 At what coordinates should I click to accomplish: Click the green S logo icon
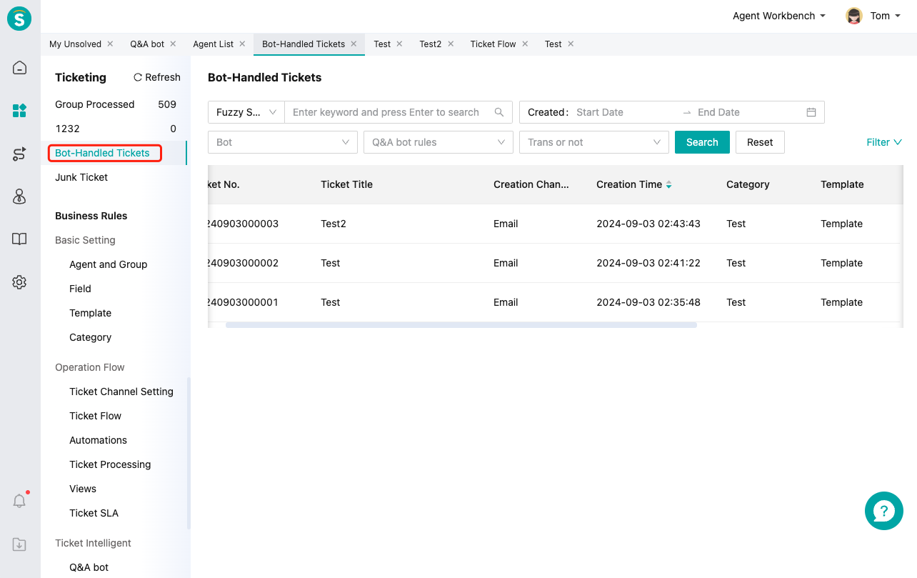pos(19,18)
